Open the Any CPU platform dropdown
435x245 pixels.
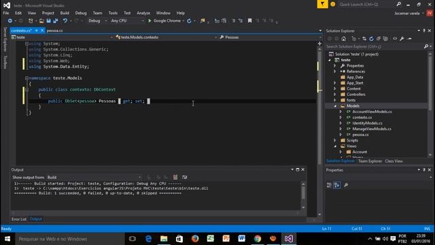127,21
